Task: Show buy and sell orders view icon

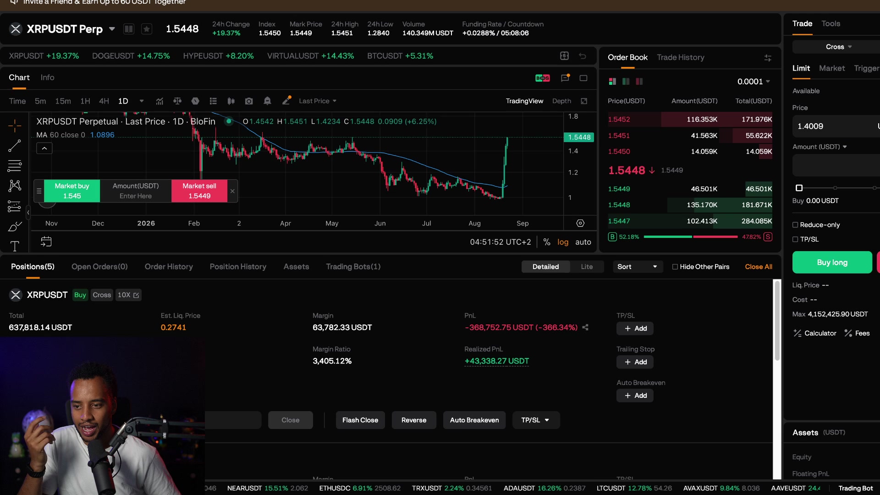Action: pyautogui.click(x=612, y=82)
